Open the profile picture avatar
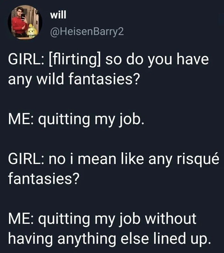This screenshot has height=253, width=224. 25,23
